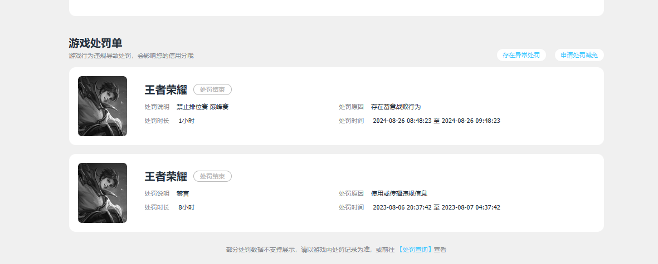Click 王者荣耀 title in 8小时 penalty card

pyautogui.click(x=166, y=177)
